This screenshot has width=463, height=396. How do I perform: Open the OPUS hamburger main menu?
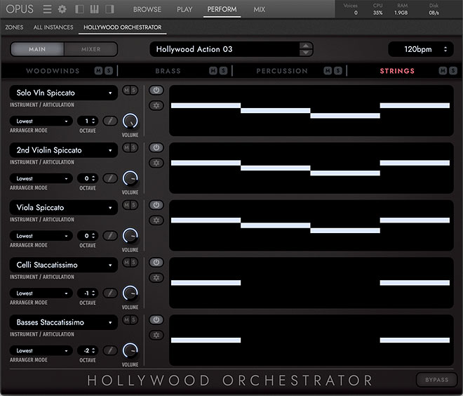(47, 9)
